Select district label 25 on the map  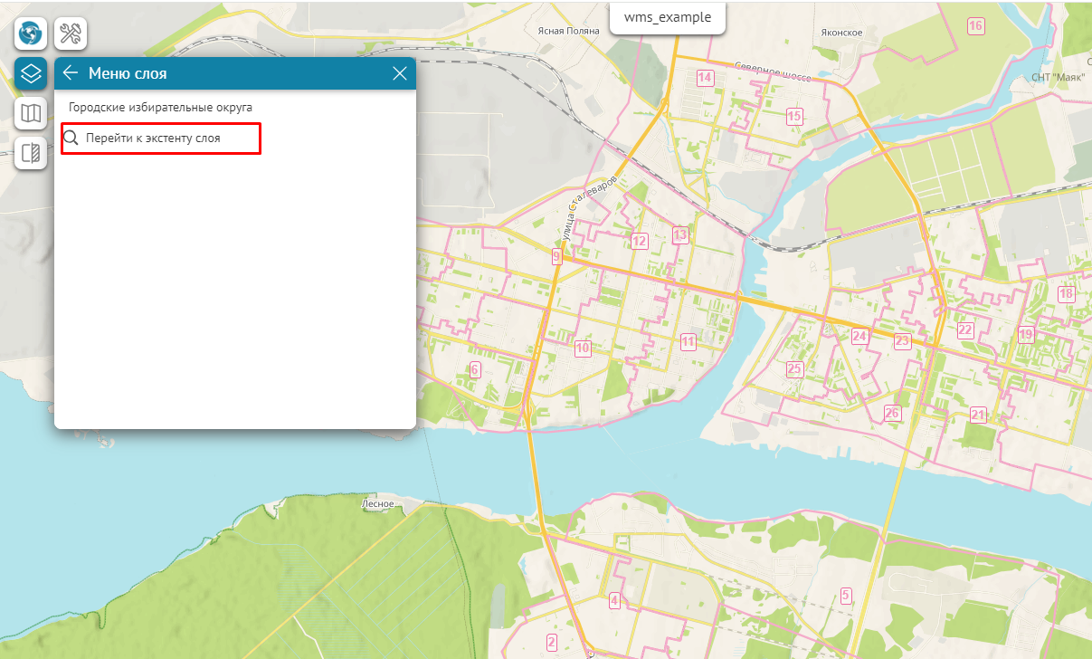[794, 368]
